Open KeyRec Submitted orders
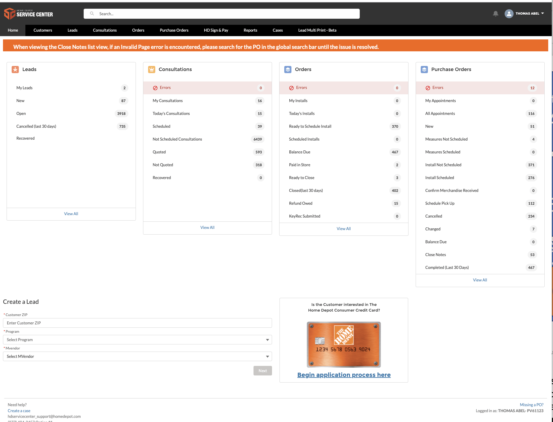 click(344, 216)
